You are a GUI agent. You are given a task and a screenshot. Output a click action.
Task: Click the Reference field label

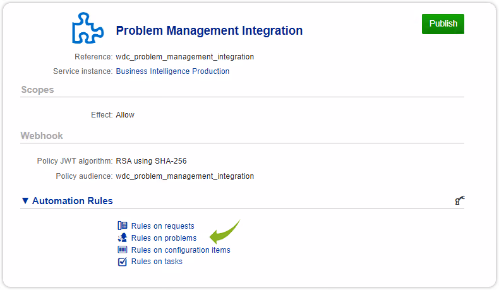[93, 57]
